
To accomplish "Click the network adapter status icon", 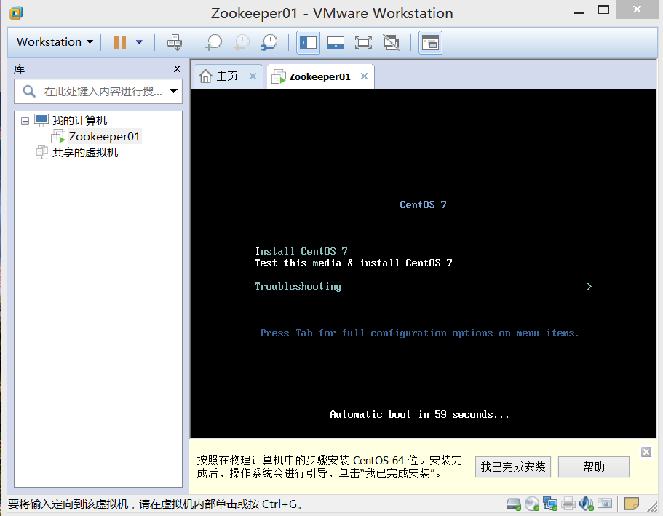I will (x=550, y=504).
